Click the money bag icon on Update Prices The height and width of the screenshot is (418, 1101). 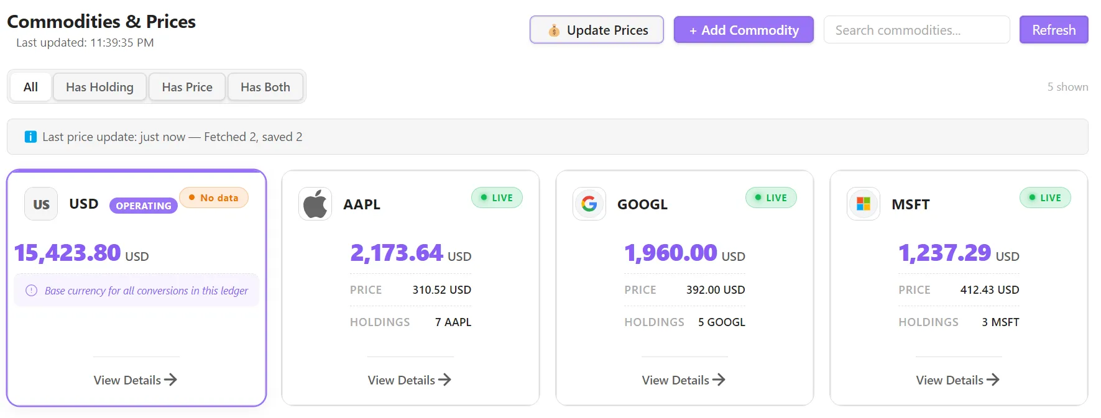(553, 30)
